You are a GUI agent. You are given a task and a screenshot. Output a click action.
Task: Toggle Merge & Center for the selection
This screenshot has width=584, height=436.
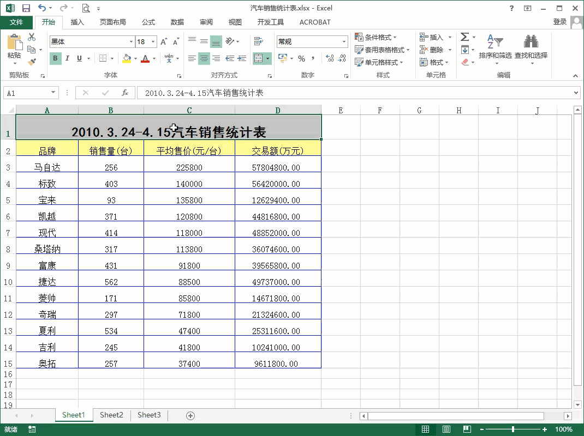(258, 58)
